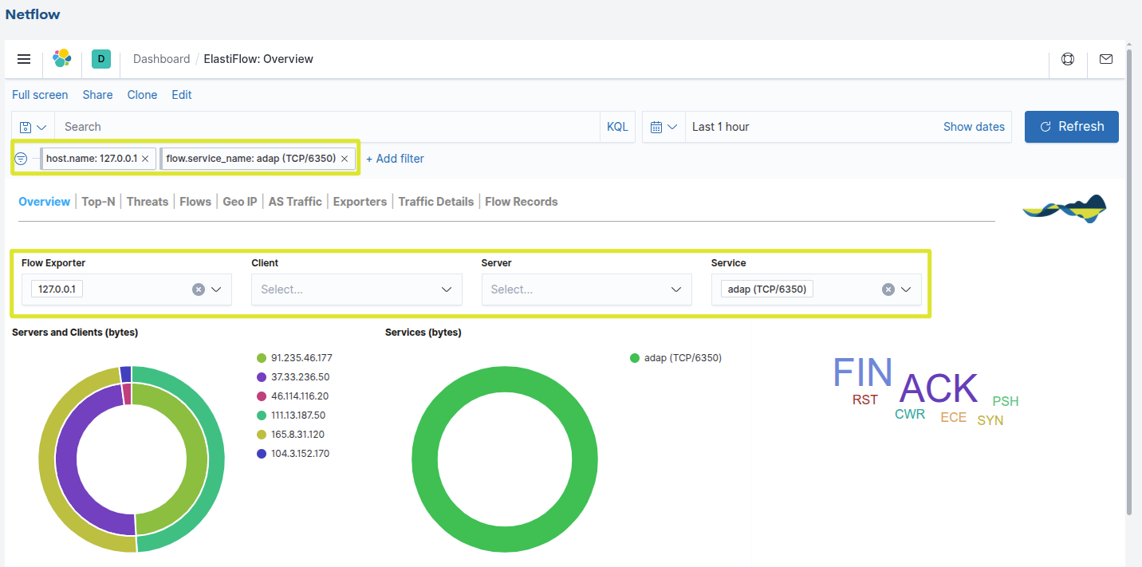Open the Exporters tab
Image resolution: width=1142 pixels, height=567 pixels.
360,202
